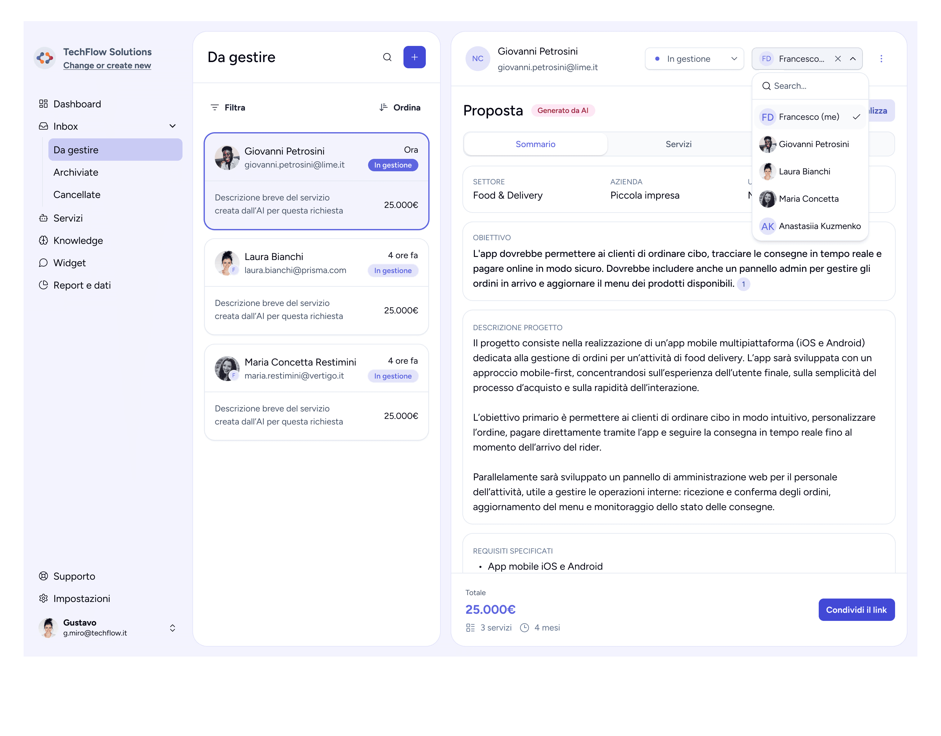Click the blue plus button to add new
The width and height of the screenshot is (941, 736).
click(414, 57)
